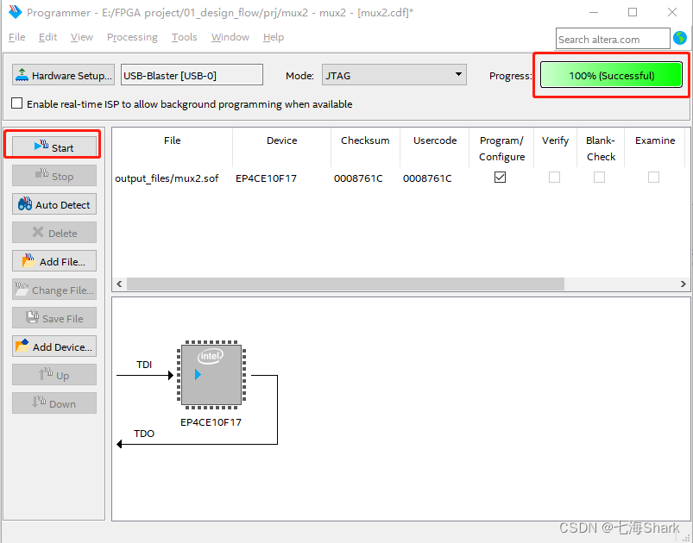Click the Blank-Check column header

point(601,148)
